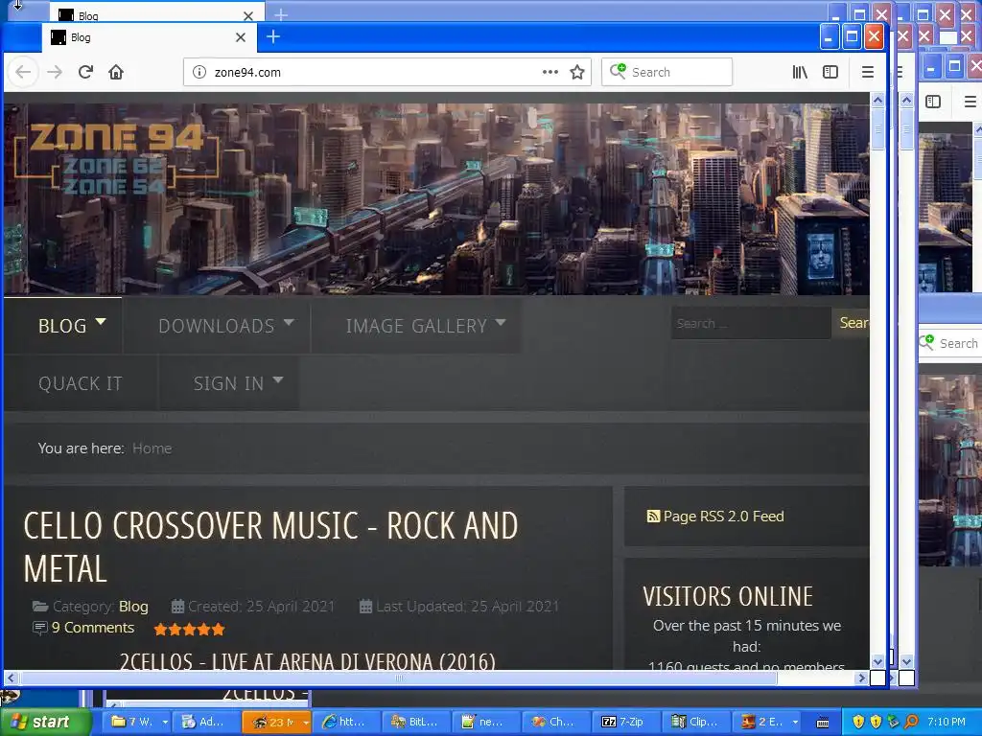The image size is (982, 736).
Task: Switch to the ne... notepad taskbar item
Action: click(486, 722)
